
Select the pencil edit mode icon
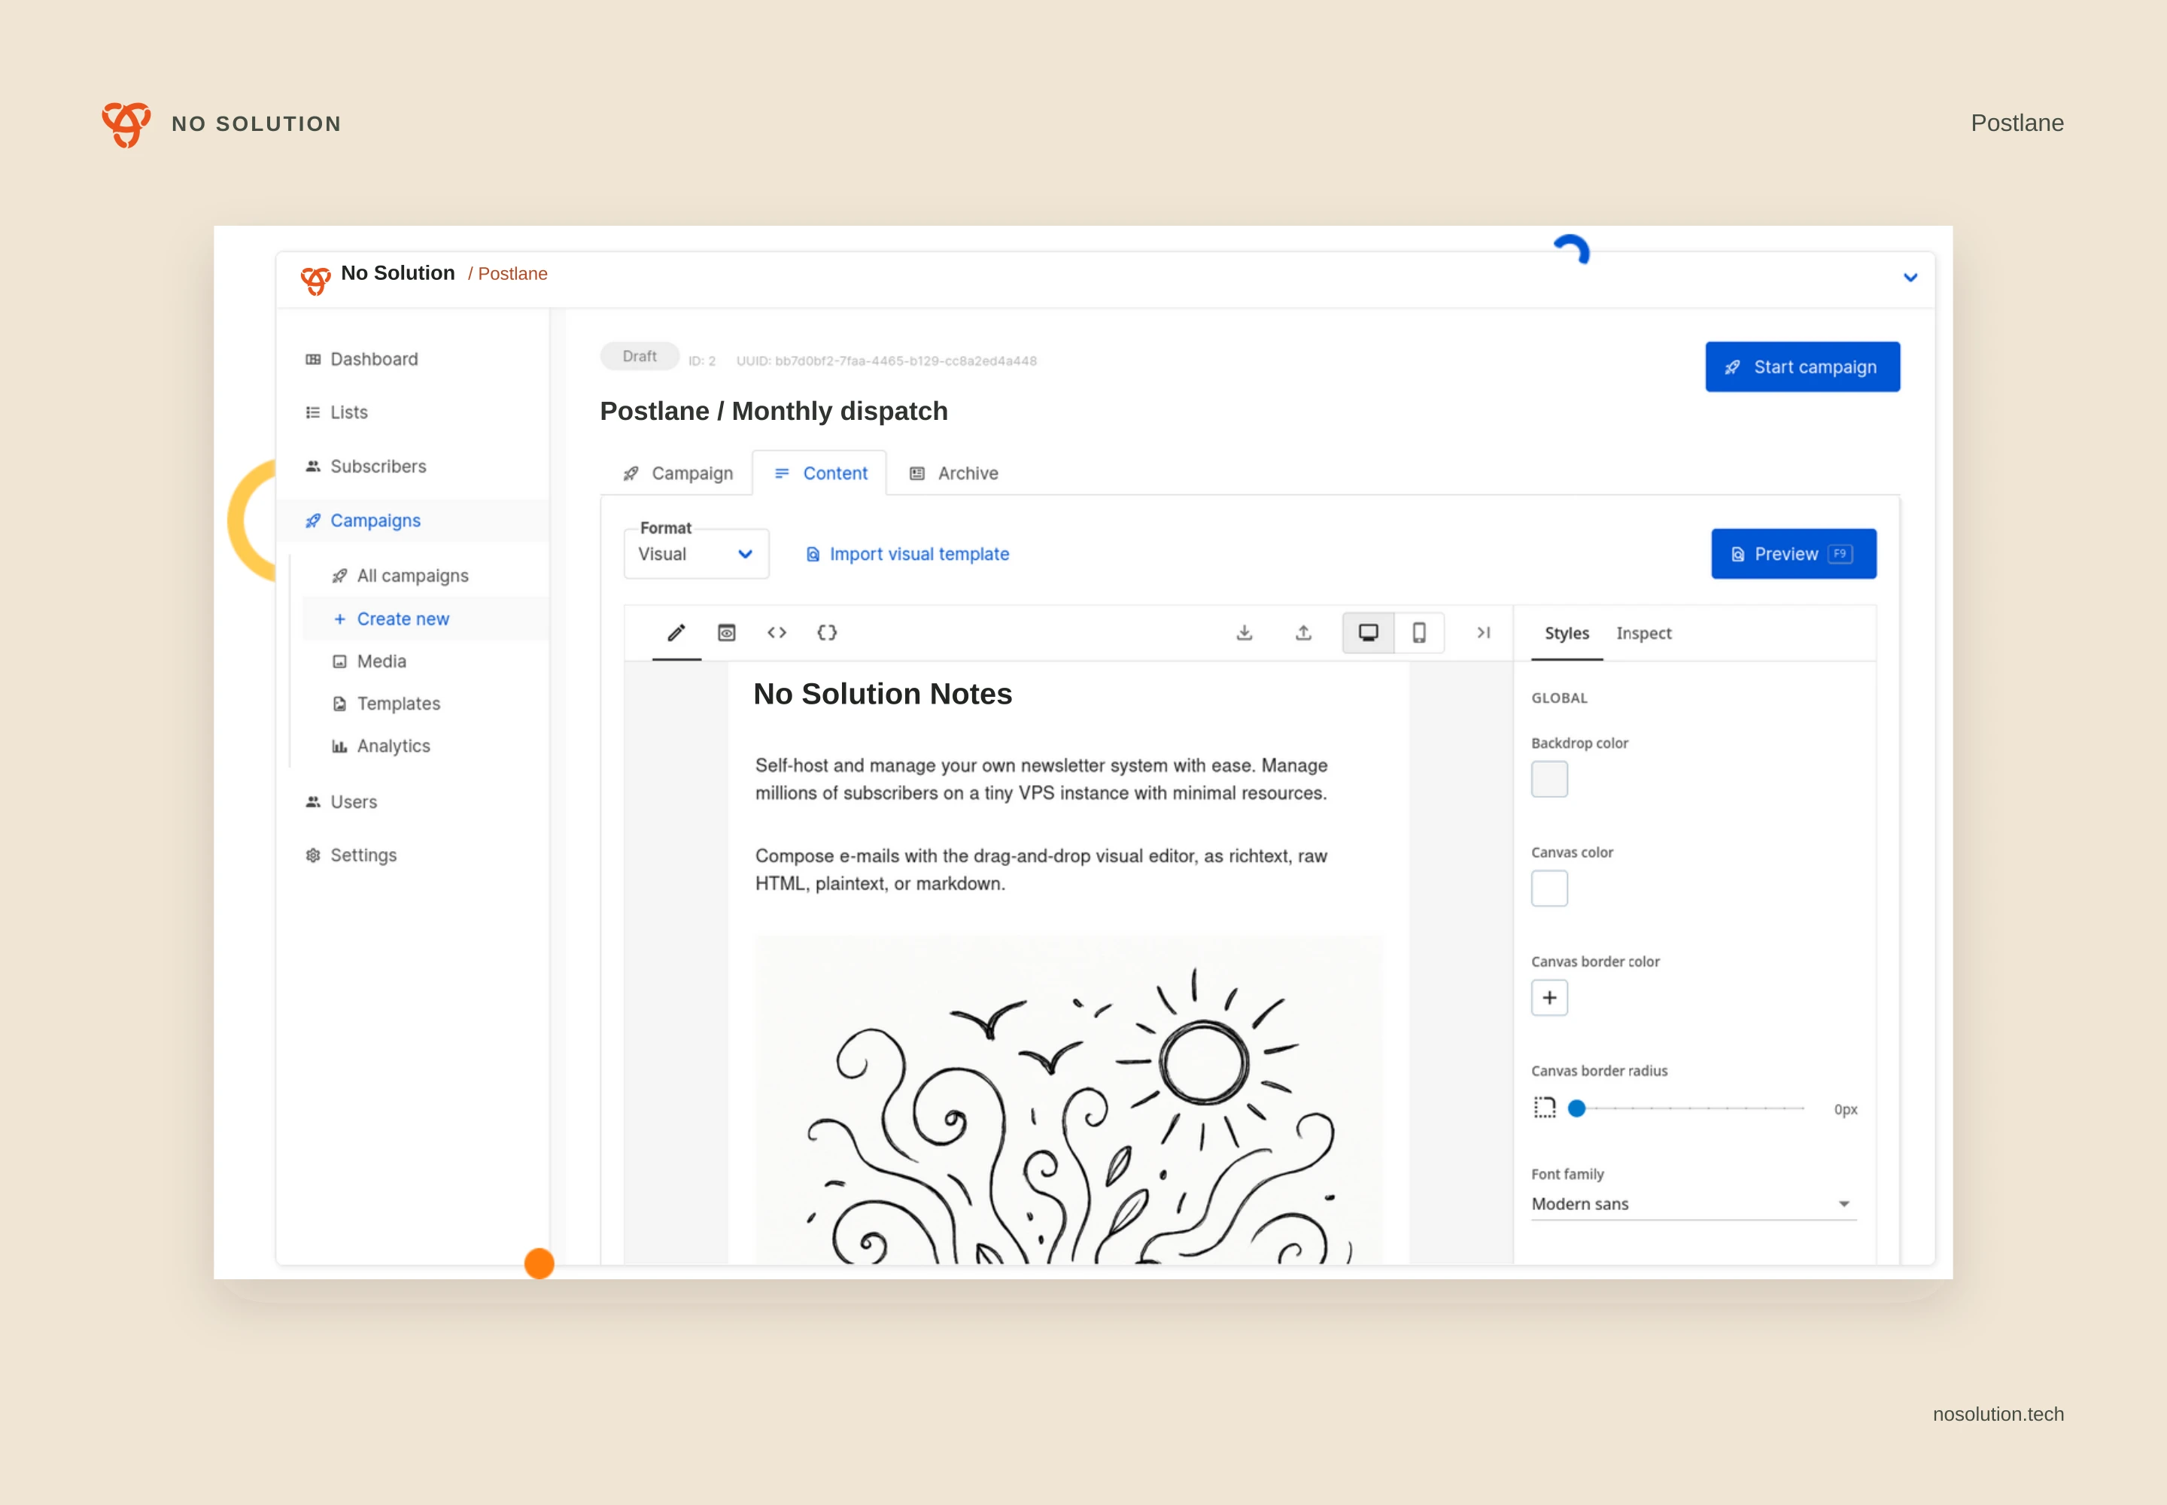click(676, 633)
